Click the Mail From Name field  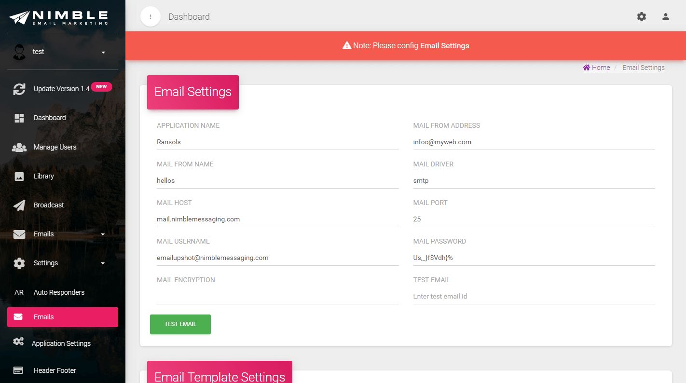click(278, 181)
